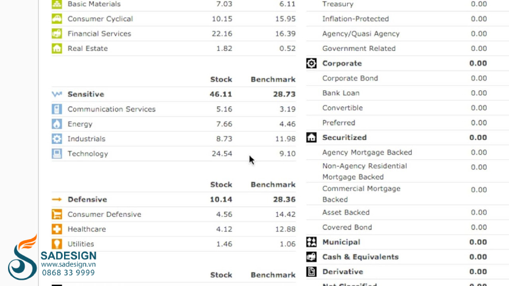Select the Defensive super sector heading
Viewport: 509px width, 286px height.
[88, 200]
